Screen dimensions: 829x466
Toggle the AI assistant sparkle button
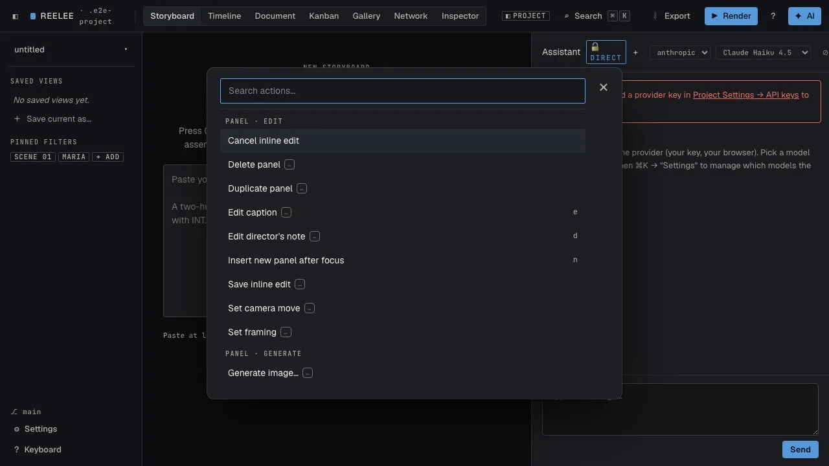(x=804, y=16)
